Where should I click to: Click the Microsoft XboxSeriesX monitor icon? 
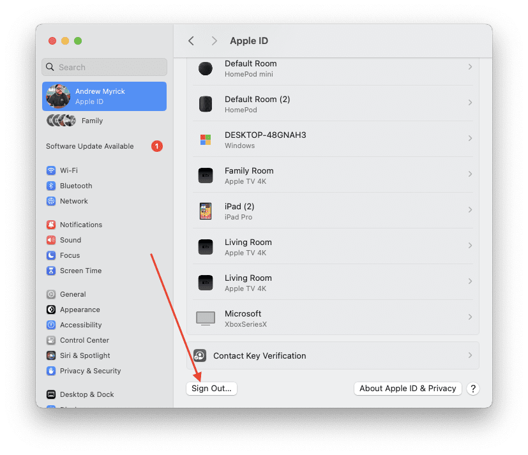[206, 318]
